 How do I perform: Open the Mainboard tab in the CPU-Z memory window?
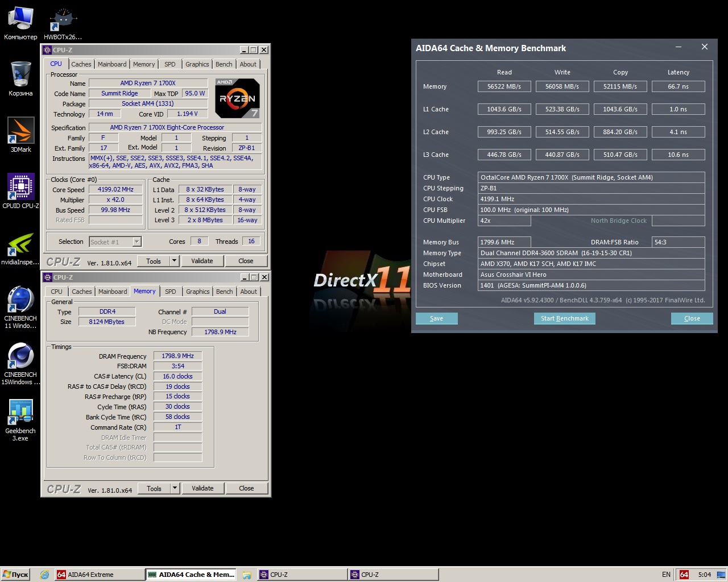(x=113, y=292)
